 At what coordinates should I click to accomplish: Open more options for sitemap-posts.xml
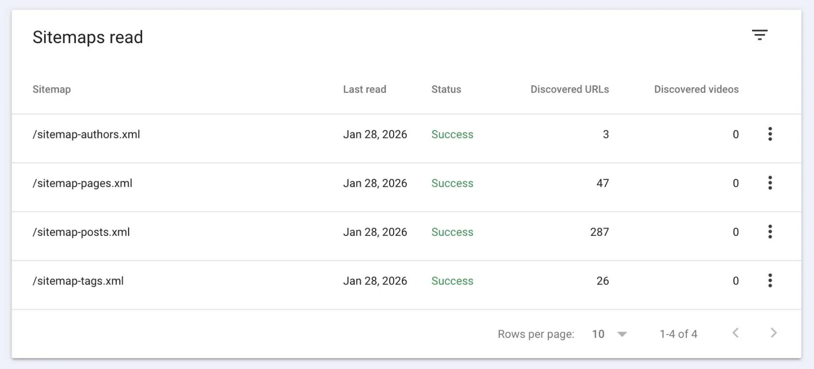pyautogui.click(x=770, y=232)
